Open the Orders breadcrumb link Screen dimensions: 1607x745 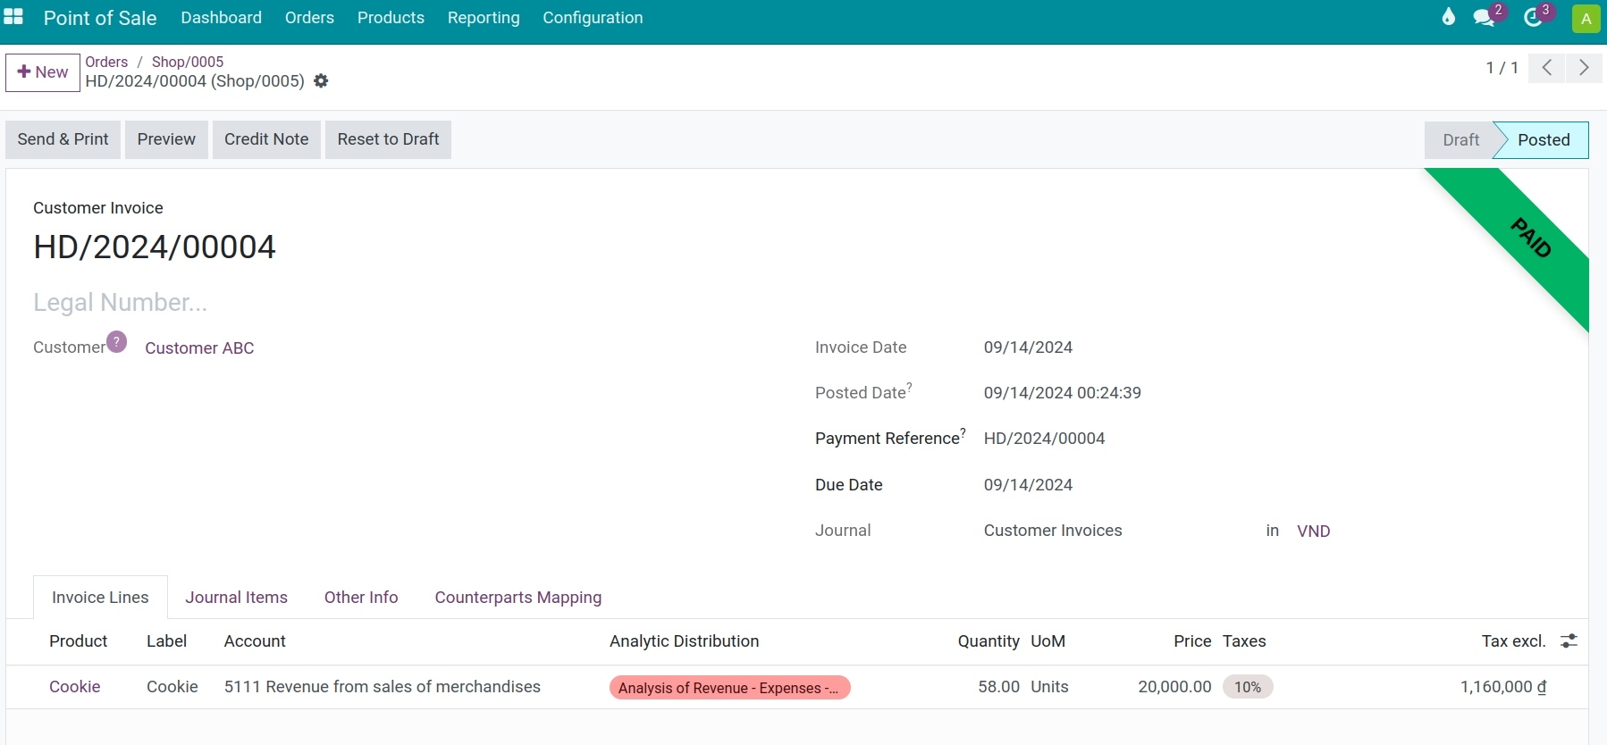[106, 62]
